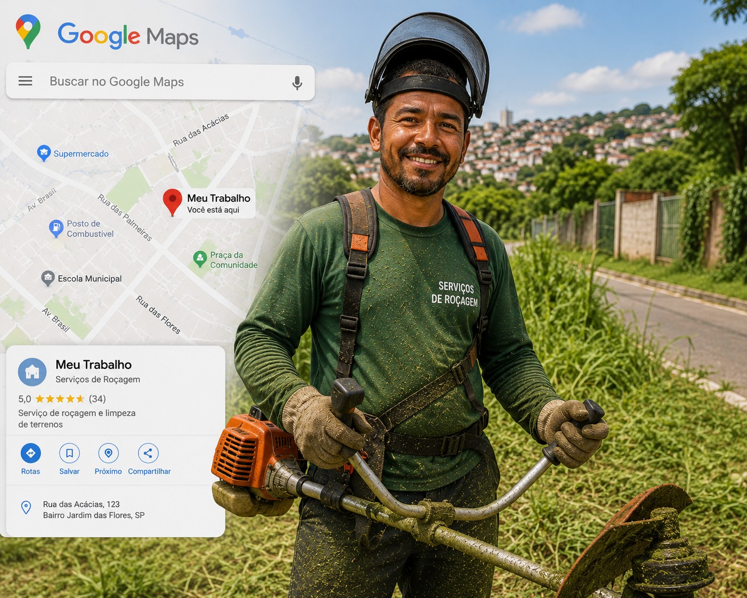
Task: Click the Posto de Combustível label
Action: click(x=90, y=229)
